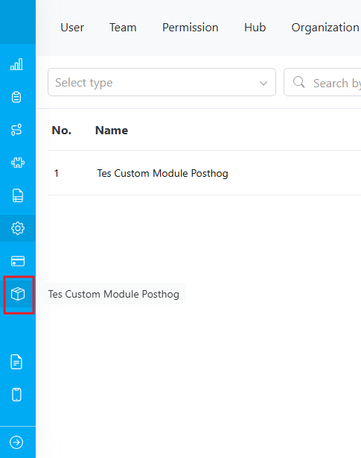Click the Select type chevron arrow
The image size is (361, 458).
click(x=263, y=84)
